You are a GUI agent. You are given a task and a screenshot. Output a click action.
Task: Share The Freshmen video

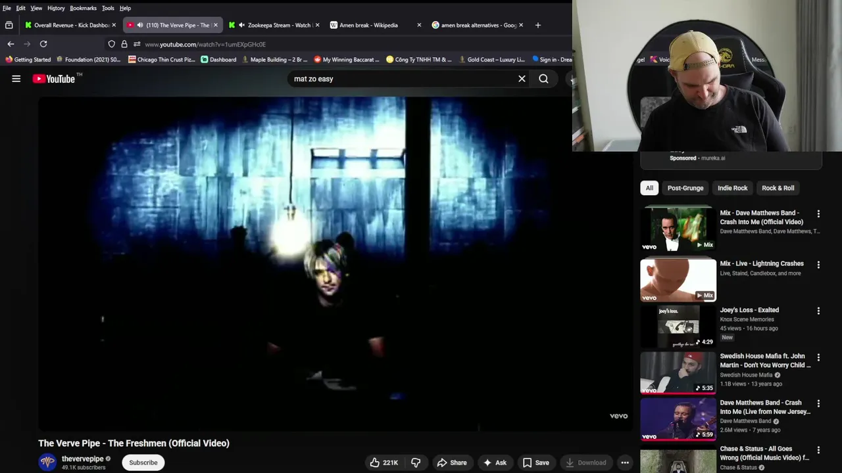tap(452, 462)
